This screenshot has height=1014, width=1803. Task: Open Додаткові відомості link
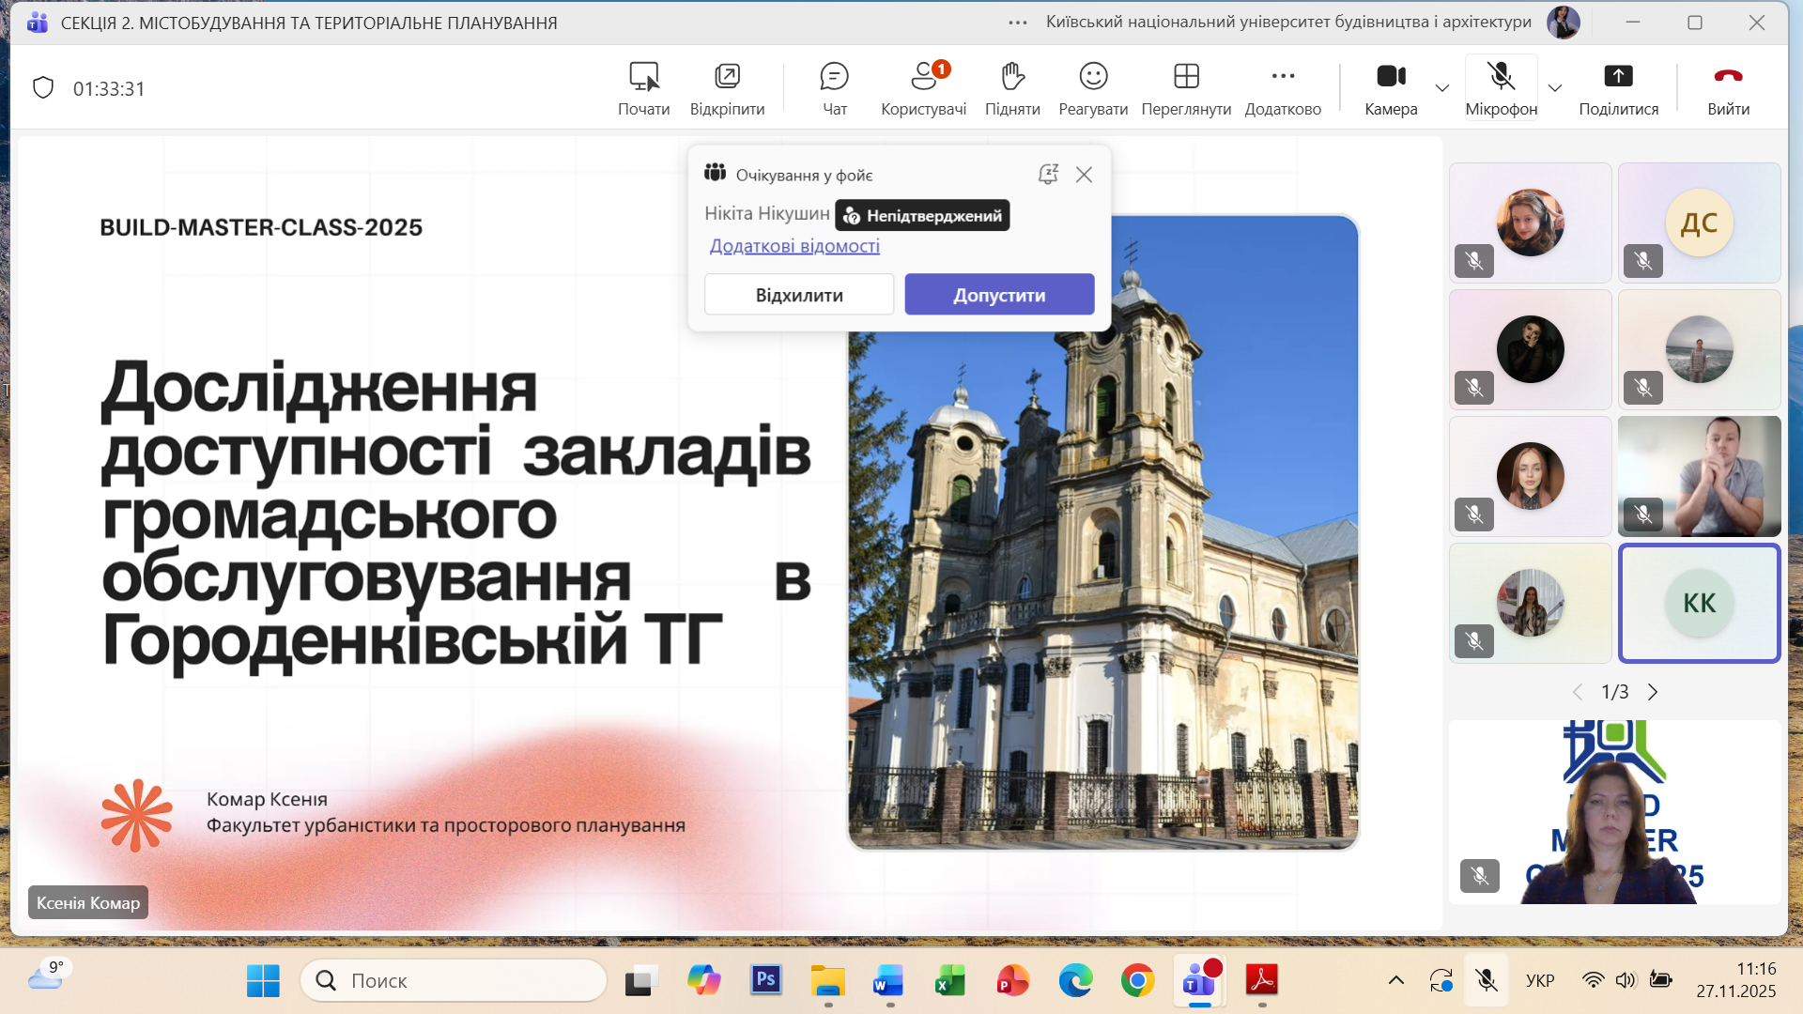pos(794,246)
